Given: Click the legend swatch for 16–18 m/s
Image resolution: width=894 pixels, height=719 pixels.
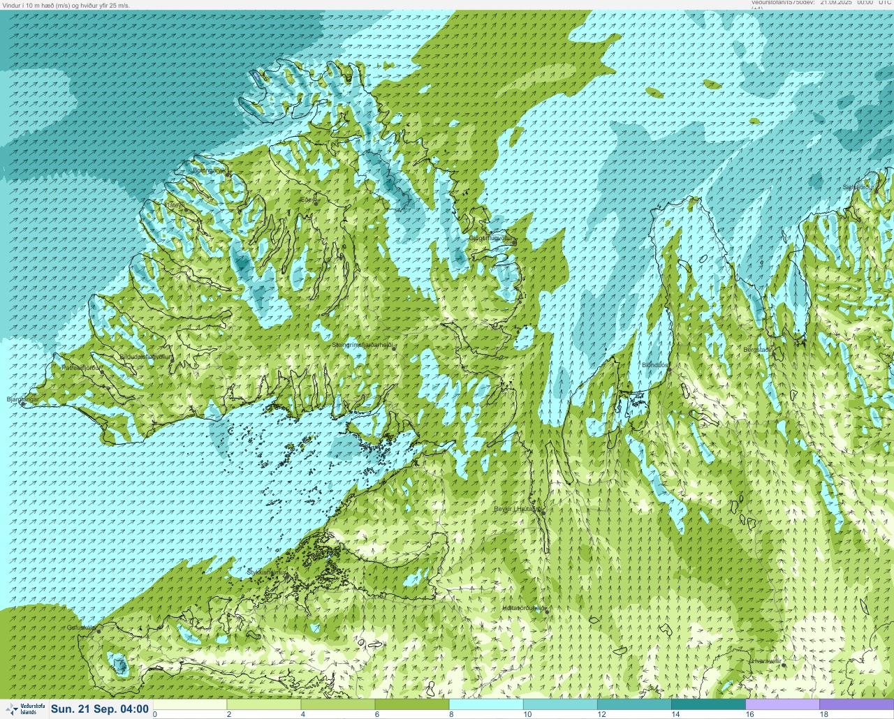Looking at the screenshot, I should (782, 704).
